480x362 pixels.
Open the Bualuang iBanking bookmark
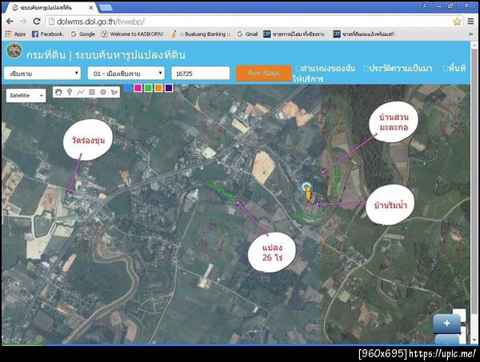pos(201,34)
